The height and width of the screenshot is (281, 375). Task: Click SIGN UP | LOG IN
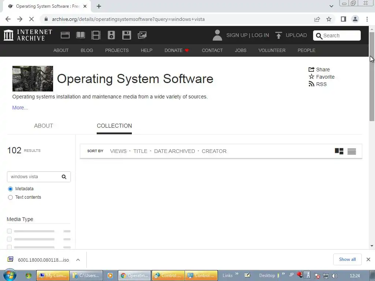(248, 35)
